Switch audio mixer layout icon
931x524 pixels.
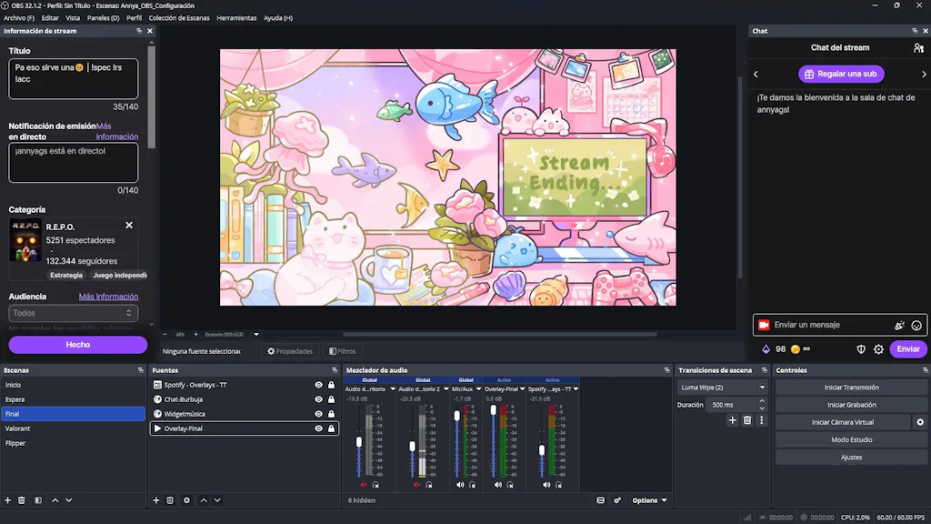(x=600, y=500)
